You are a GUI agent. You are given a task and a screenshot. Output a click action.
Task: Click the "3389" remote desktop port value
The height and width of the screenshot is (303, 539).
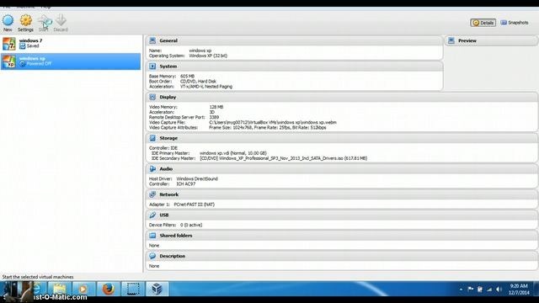pyautogui.click(x=214, y=117)
